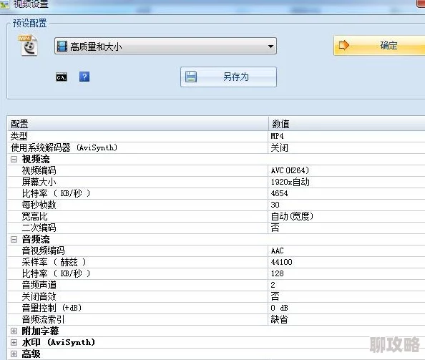Open the command line C:\ icon
Screen dimensions: 425x360
pos(62,77)
